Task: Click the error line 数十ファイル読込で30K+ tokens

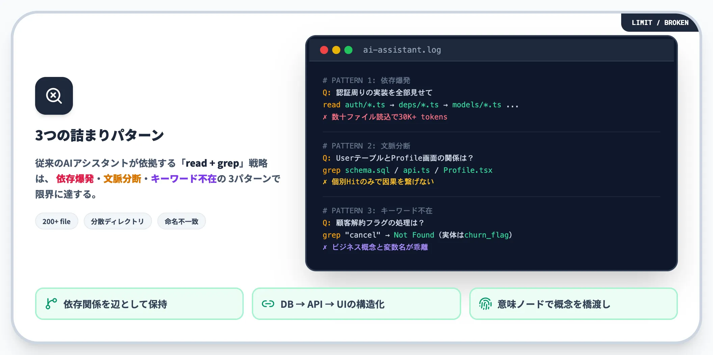Action: click(385, 117)
